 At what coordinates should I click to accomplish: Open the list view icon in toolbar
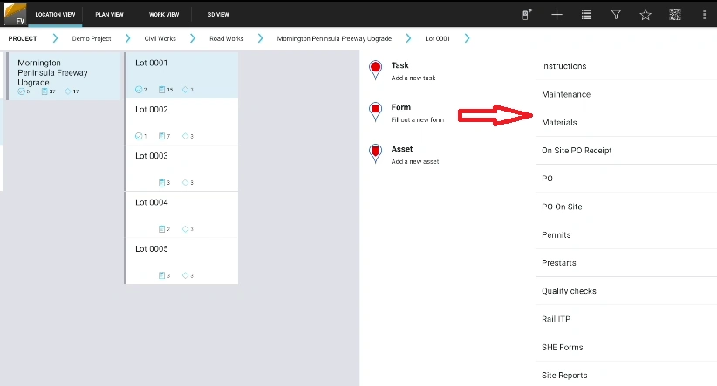pos(586,15)
